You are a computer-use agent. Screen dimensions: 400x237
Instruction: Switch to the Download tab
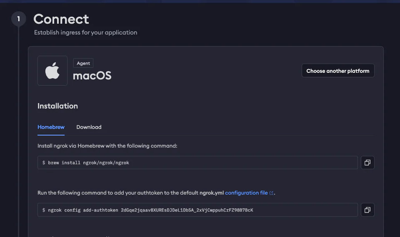(89, 127)
